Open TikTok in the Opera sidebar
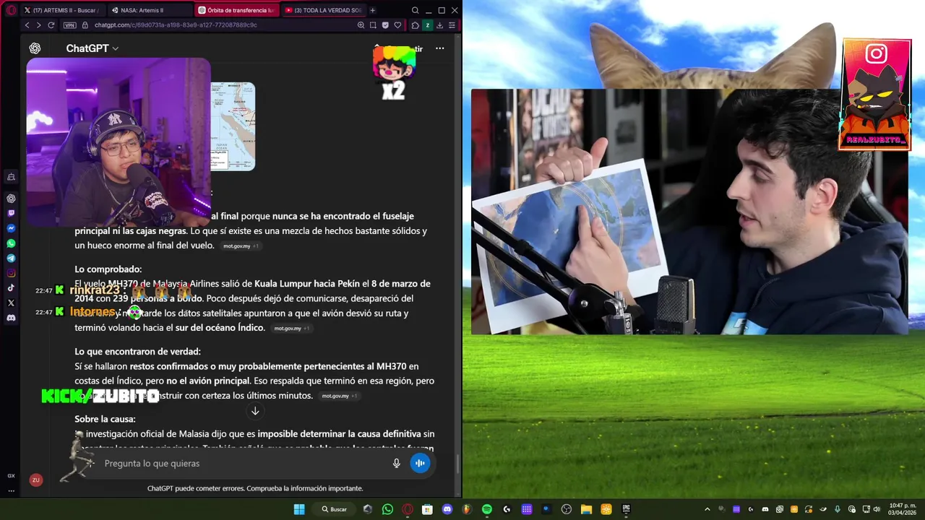The image size is (925, 520). point(11,287)
